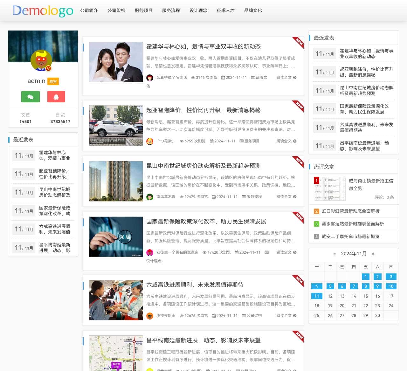
Task: Open article title 国家最新保险政策深化改革
Action: point(206,222)
